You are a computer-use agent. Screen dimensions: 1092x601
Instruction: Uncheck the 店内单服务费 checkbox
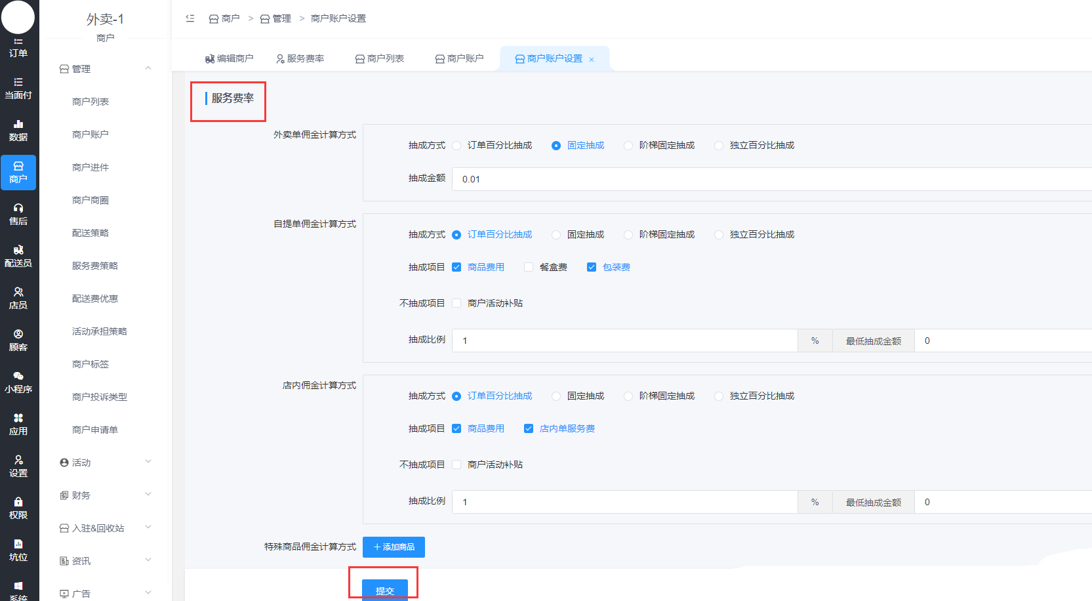[x=529, y=428]
